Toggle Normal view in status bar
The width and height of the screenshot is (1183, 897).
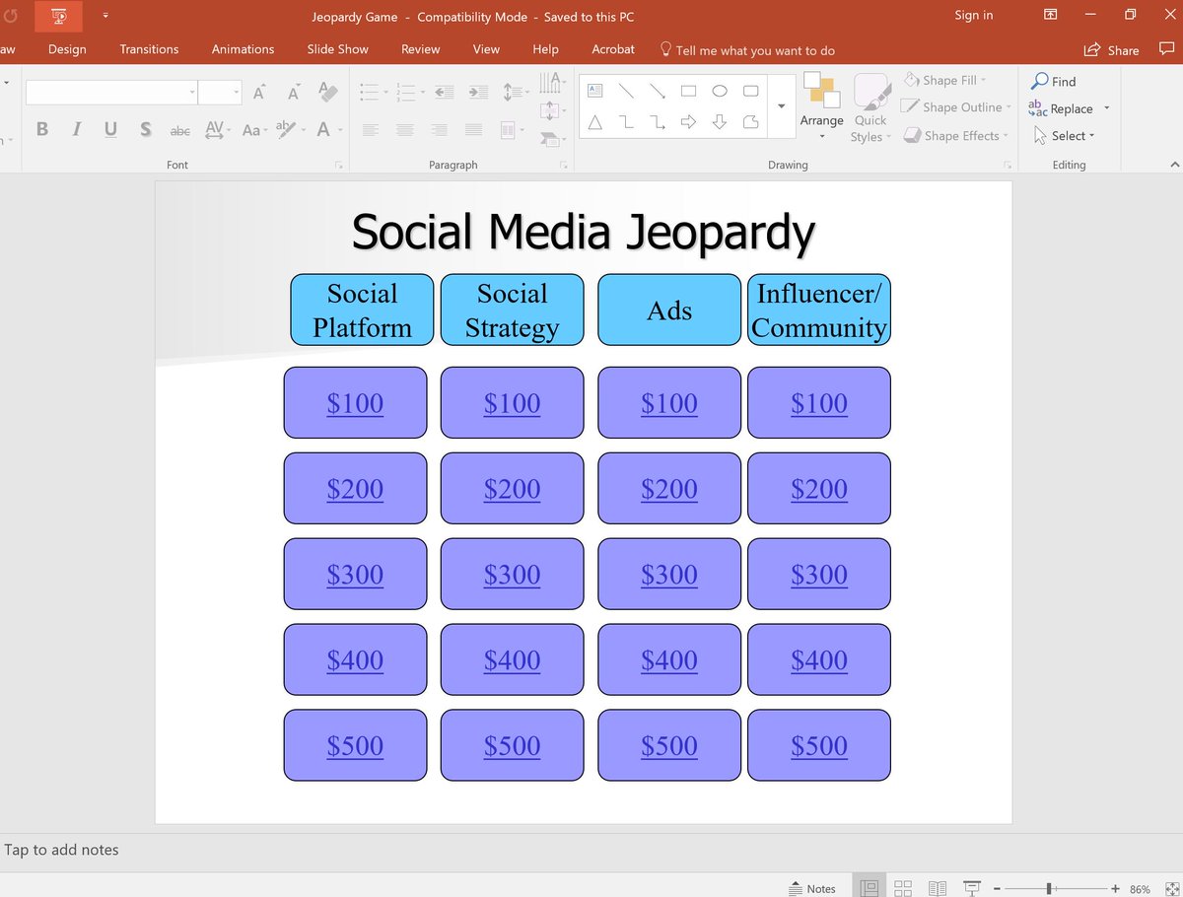pos(869,888)
